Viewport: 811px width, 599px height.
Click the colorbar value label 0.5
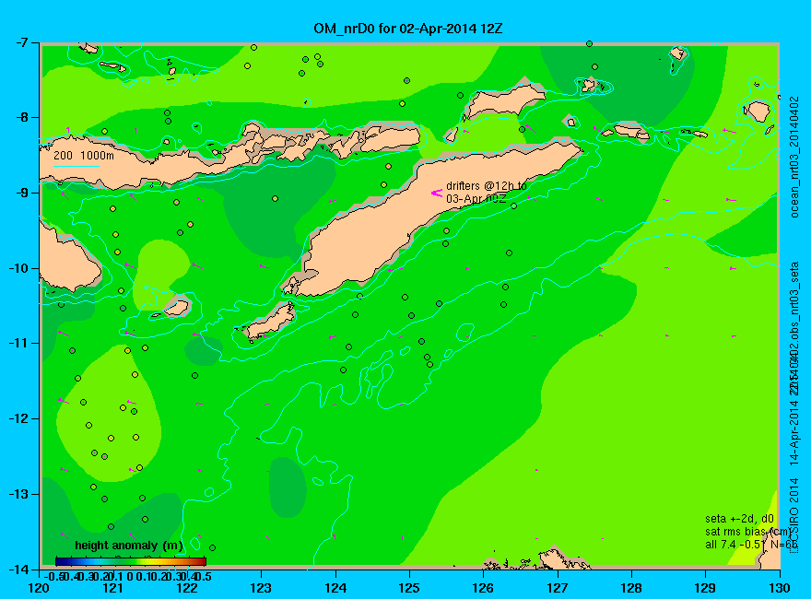tap(203, 576)
